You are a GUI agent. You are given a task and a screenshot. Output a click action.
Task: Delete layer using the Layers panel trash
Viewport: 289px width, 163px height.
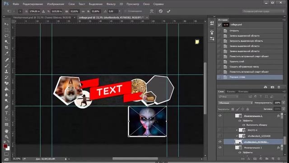[279, 159]
